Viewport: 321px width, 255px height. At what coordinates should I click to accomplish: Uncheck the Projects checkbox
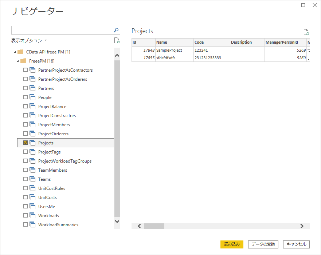[x=26, y=143]
